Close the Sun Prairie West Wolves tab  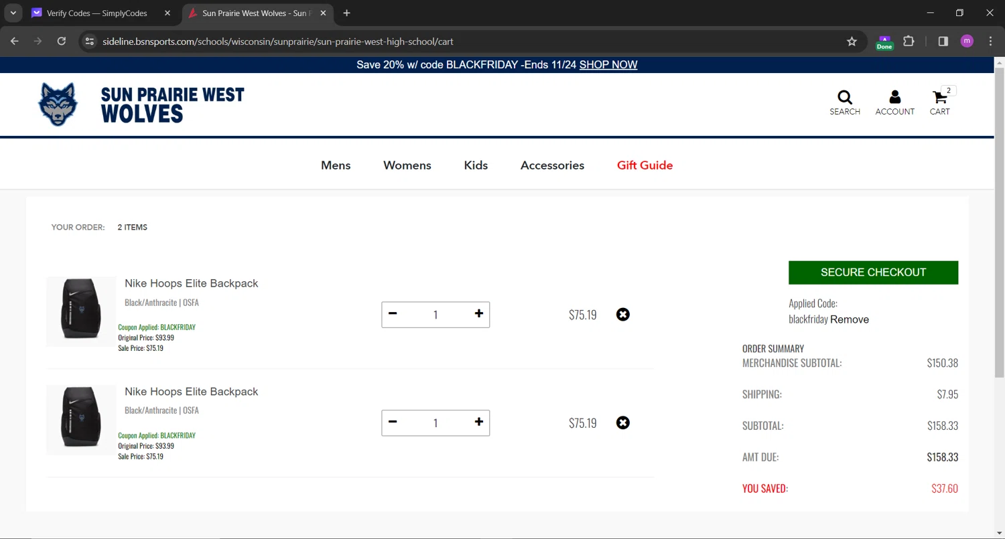click(324, 13)
